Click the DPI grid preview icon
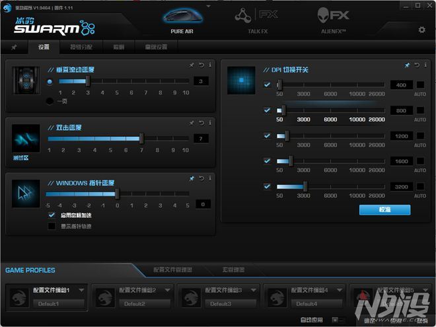The width and height of the screenshot is (436, 327). tap(241, 81)
